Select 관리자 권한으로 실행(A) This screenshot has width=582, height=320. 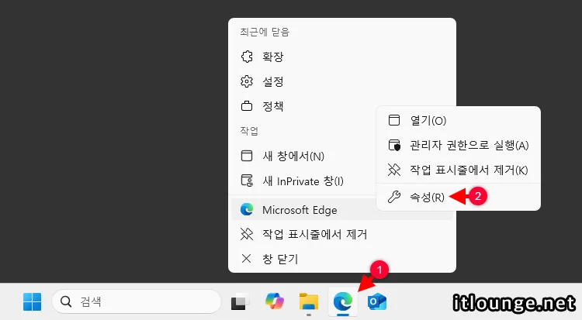pos(459,146)
